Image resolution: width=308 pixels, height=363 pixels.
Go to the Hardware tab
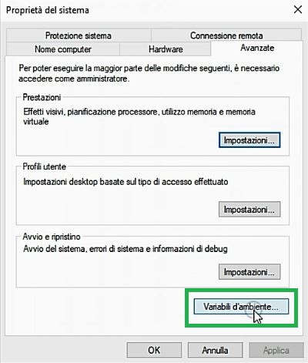tap(166, 49)
